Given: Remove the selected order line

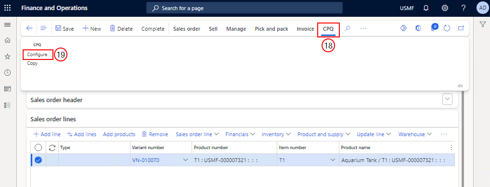Looking at the screenshot, I should coord(155,134).
